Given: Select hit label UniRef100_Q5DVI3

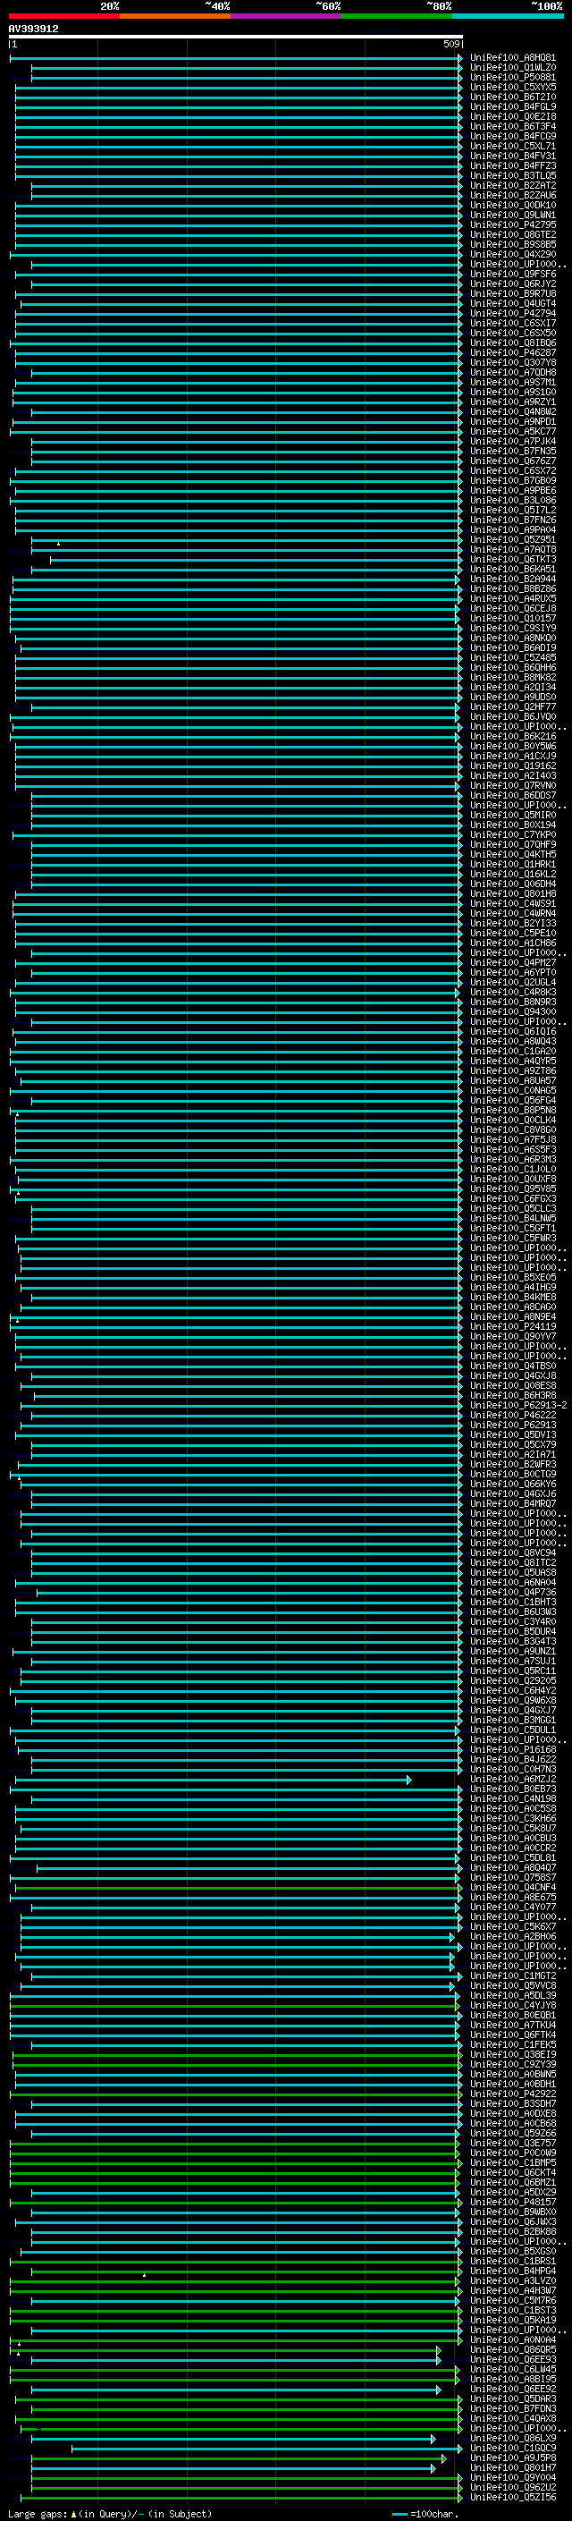Looking at the screenshot, I should pyautogui.click(x=512, y=1434).
